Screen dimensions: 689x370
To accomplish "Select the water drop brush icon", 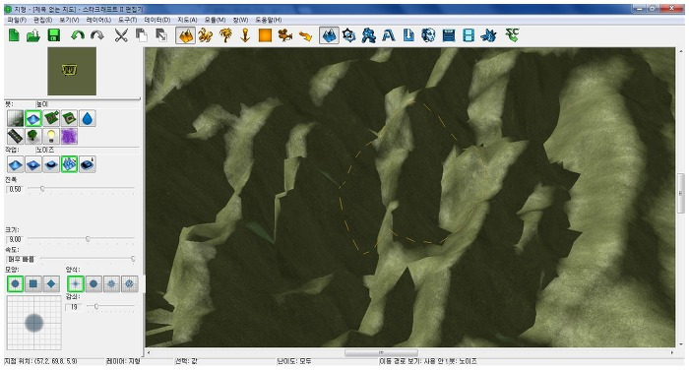I will [88, 118].
